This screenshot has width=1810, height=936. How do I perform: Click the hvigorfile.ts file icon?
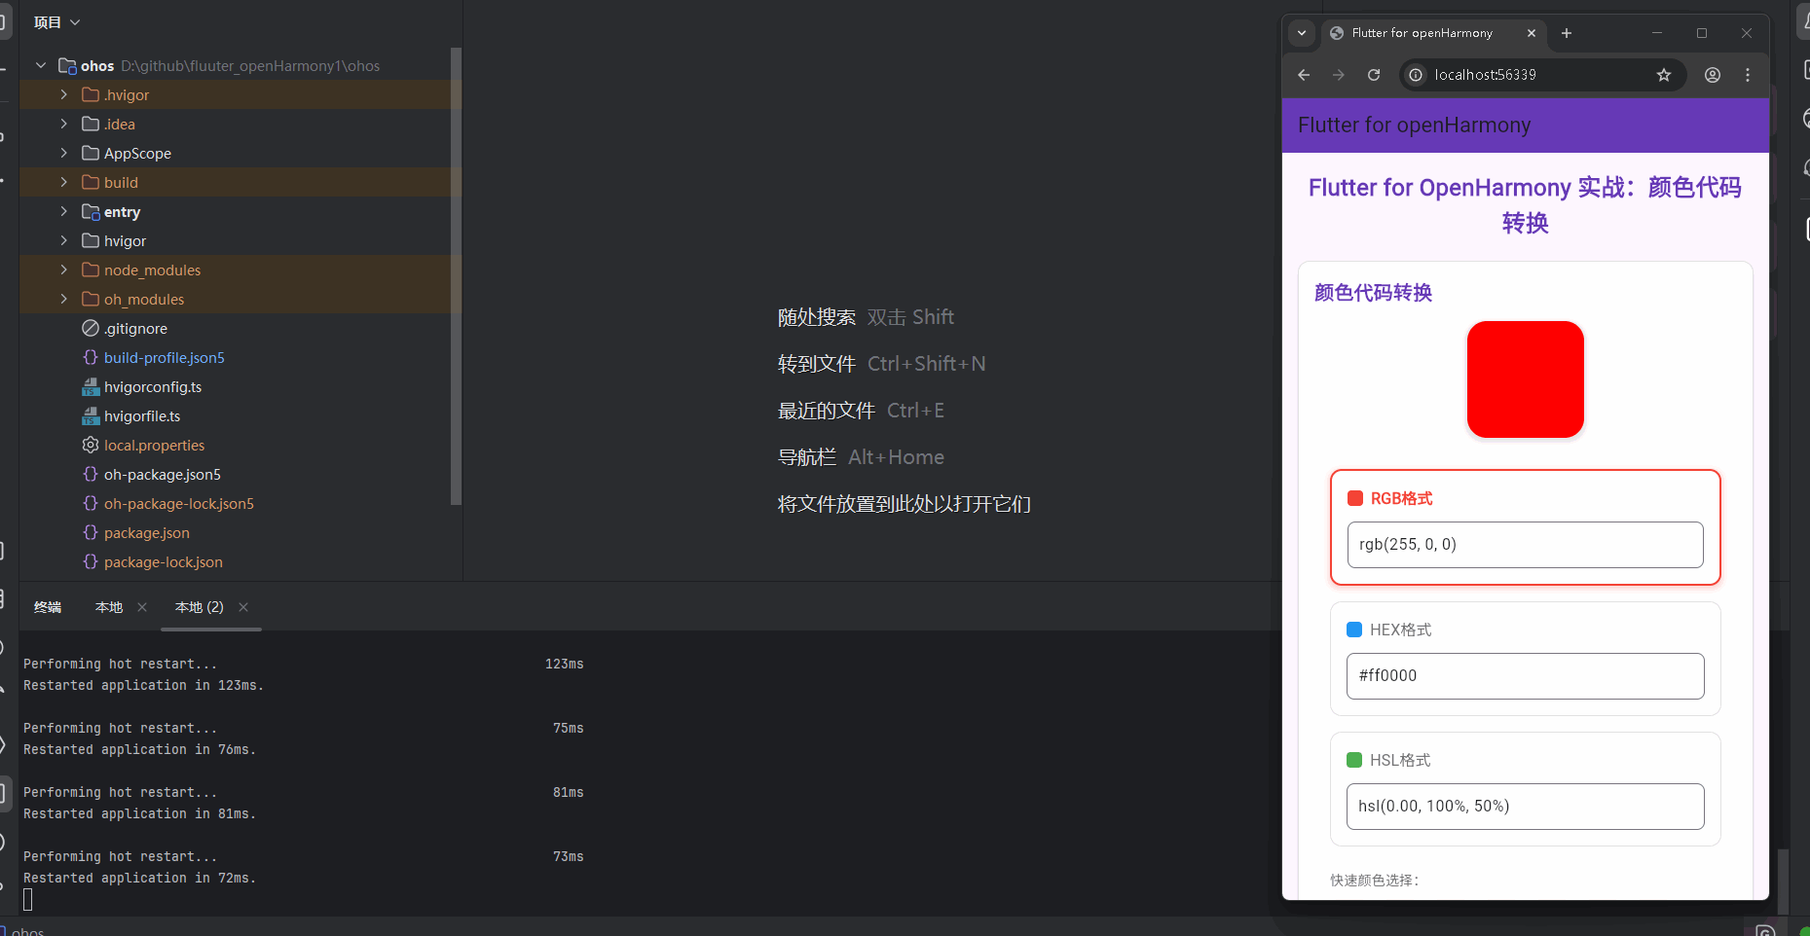(91, 415)
